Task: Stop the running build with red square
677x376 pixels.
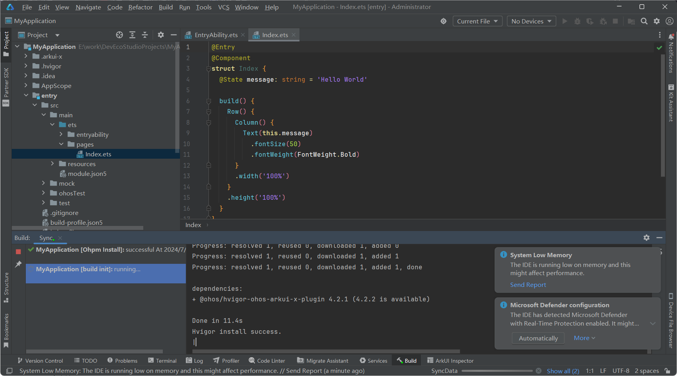Action: coord(18,252)
